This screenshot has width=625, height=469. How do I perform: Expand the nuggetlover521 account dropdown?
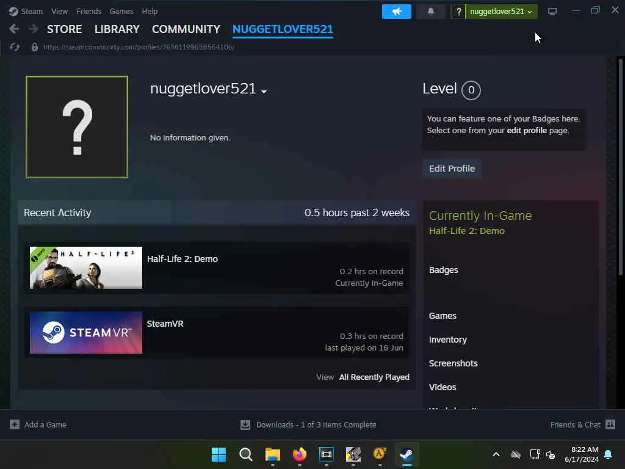click(x=502, y=12)
